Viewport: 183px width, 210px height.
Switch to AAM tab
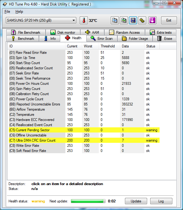pyautogui.click(x=92, y=33)
